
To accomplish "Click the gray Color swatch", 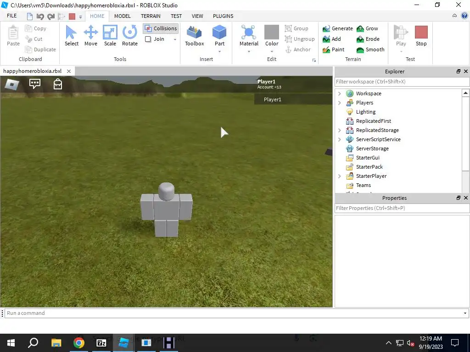I will [272, 32].
